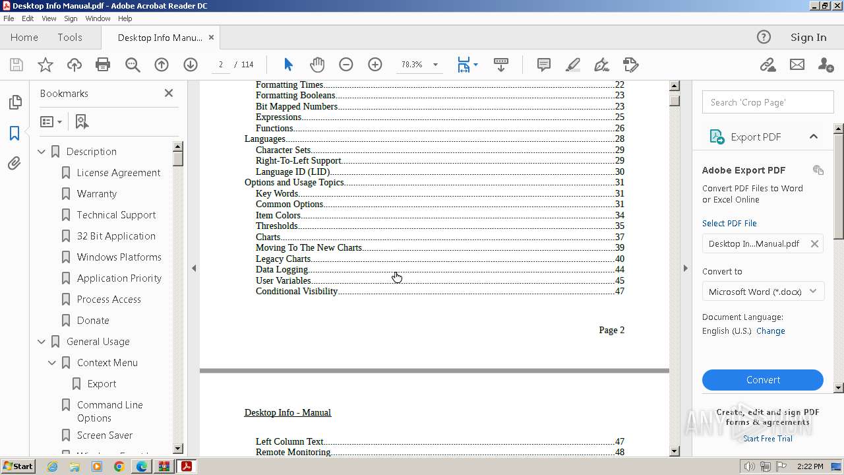Open the File menu

point(9,18)
